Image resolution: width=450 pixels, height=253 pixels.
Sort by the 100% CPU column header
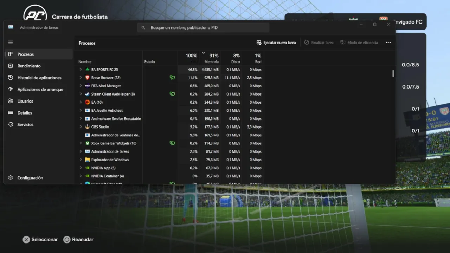click(188, 58)
